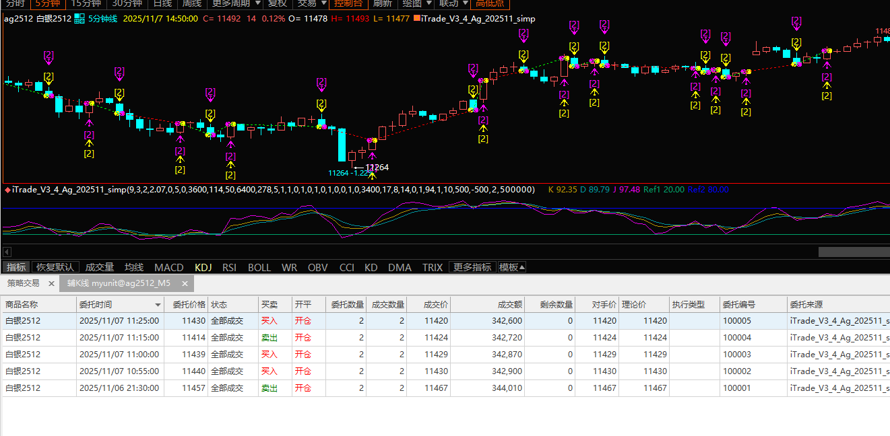Toggle the 高低点 high-low points display
This screenshot has height=436, width=890.
(490, 3)
